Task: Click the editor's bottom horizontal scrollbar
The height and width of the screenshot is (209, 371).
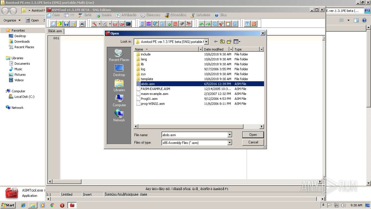Action: click(x=185, y=181)
